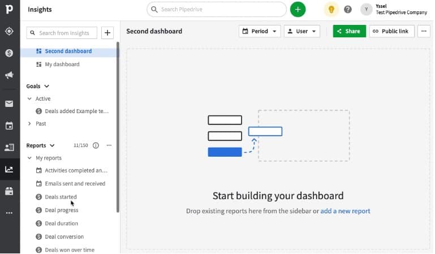Viewport: 435px width, 254px height.
Task: Click the add a new report link
Action: pyautogui.click(x=345, y=211)
